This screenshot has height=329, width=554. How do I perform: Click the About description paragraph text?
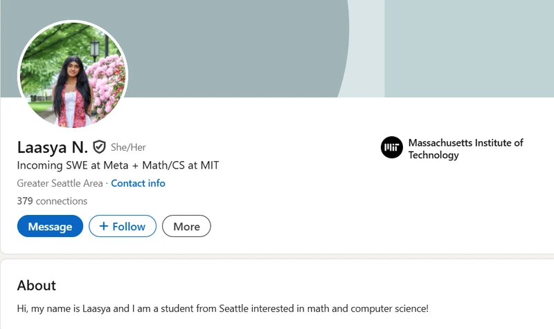(x=222, y=308)
